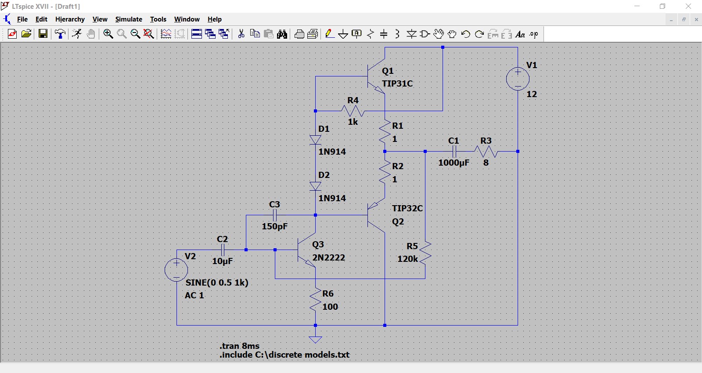702x373 pixels.
Task: Select the Zoom In magnifier tool
Action: pos(108,34)
